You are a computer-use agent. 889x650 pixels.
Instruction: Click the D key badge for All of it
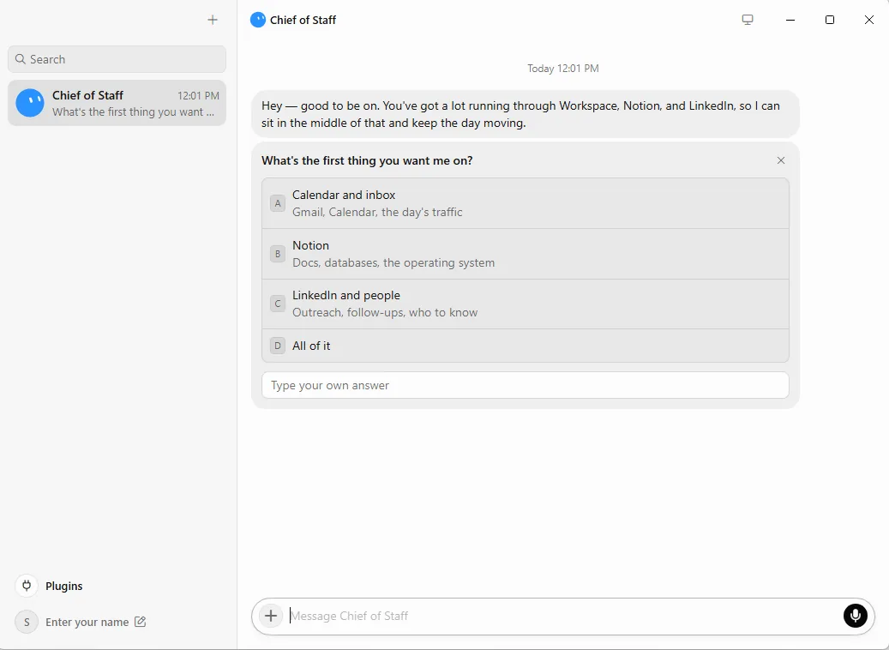point(278,346)
